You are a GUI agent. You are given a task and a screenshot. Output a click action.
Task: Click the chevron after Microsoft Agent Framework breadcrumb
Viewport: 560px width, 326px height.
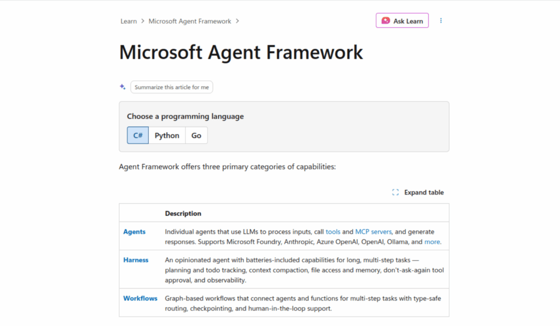(x=237, y=21)
